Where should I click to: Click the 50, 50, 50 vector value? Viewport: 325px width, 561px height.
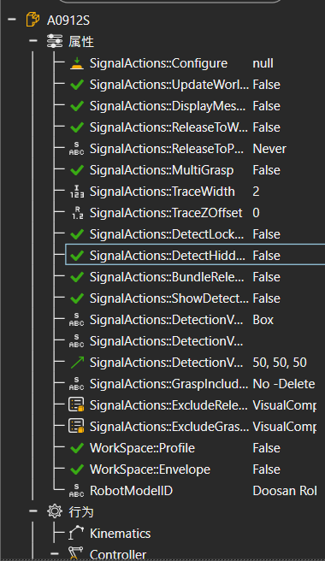(280, 363)
